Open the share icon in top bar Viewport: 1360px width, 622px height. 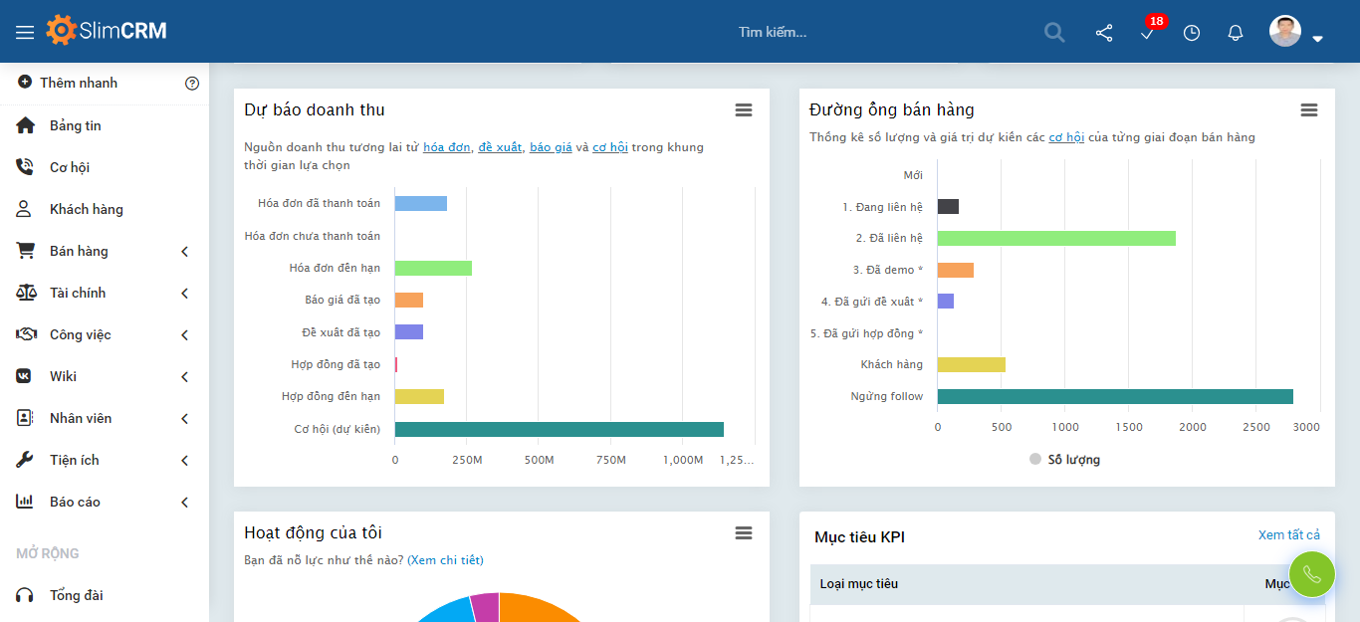(x=1103, y=33)
